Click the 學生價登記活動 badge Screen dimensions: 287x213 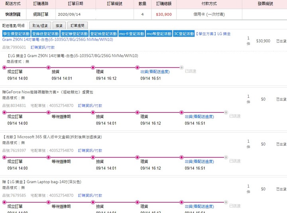click(x=16, y=34)
